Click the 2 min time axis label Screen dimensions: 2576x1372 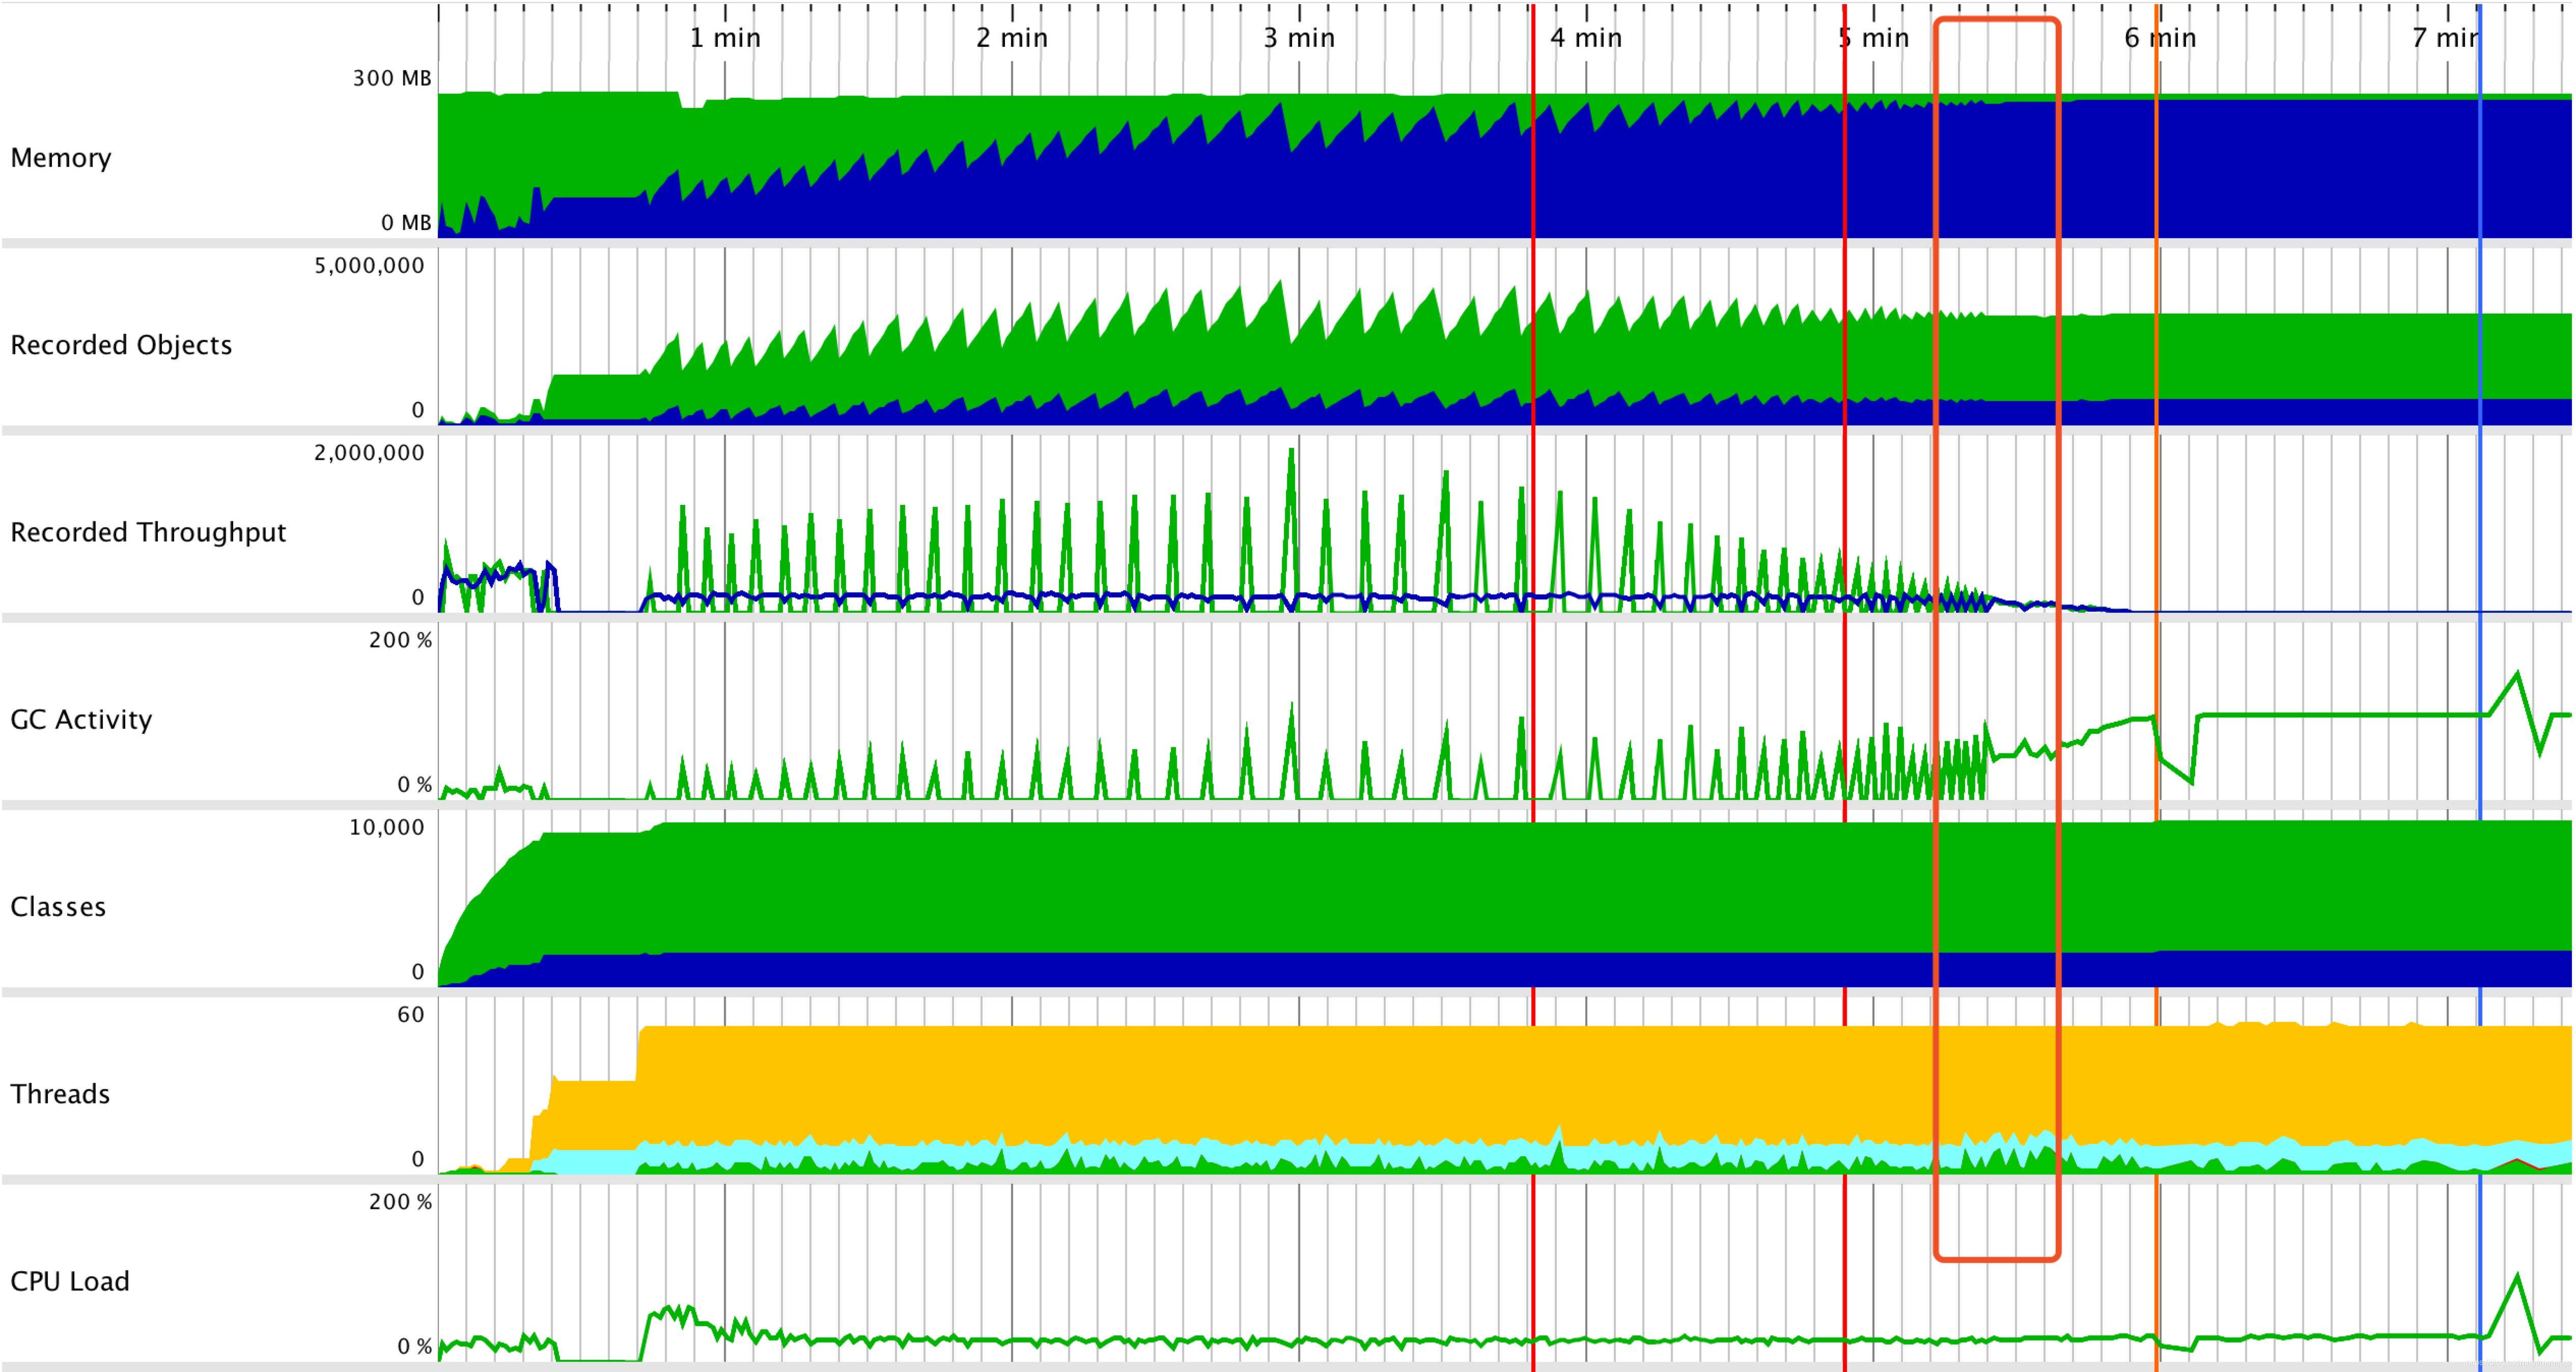(x=1012, y=38)
